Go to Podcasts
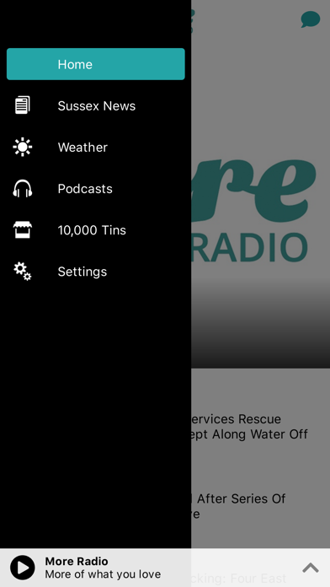This screenshot has width=330, height=587. pos(96,189)
